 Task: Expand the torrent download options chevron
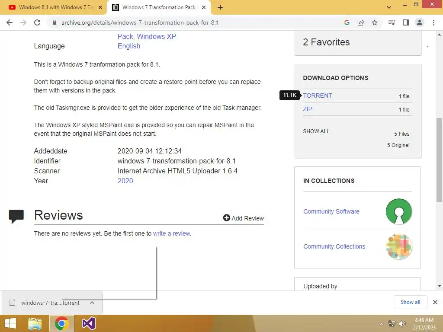[x=92, y=303]
